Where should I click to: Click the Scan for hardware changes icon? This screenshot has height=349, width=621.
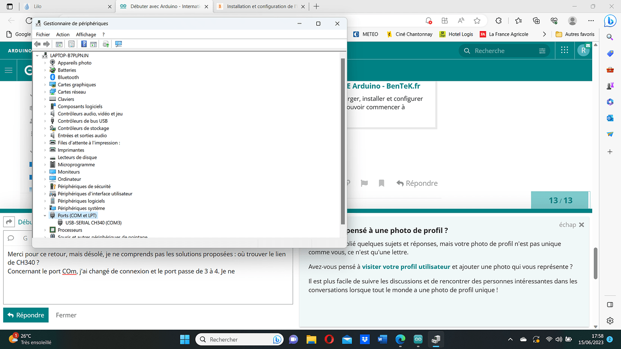coord(118,44)
